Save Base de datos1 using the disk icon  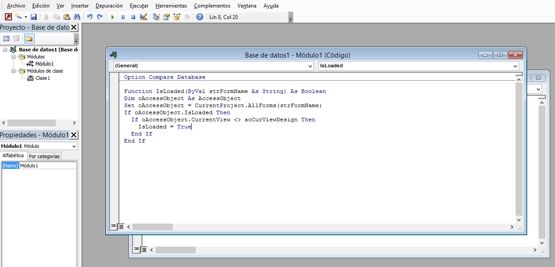pos(34,16)
